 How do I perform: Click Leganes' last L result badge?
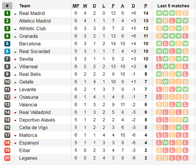[185, 158]
